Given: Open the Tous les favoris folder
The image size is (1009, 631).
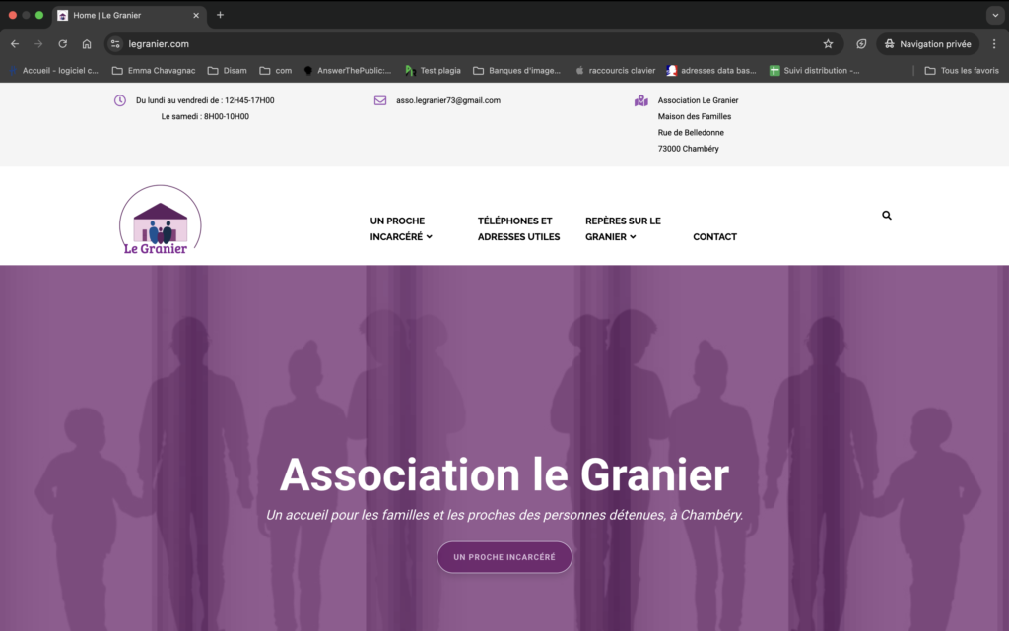Looking at the screenshot, I should (962, 71).
